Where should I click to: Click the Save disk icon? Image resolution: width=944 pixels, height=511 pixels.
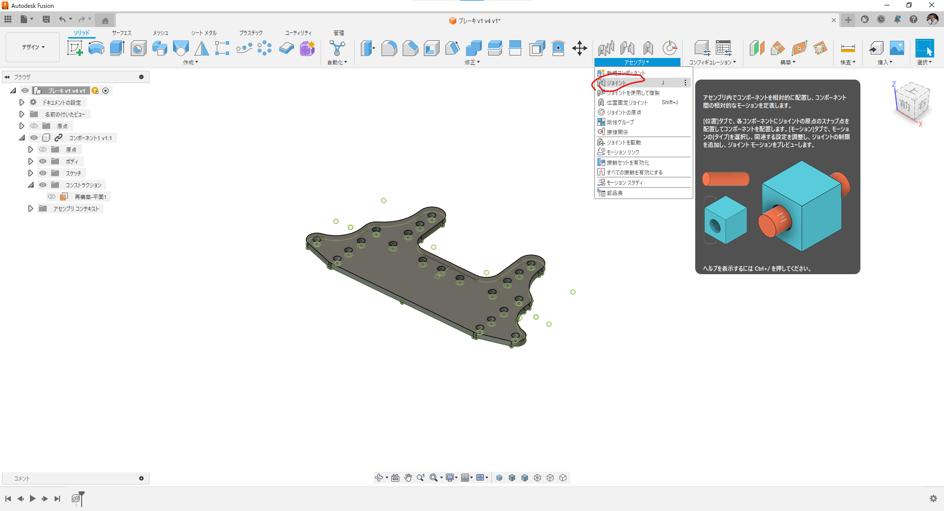coord(46,19)
